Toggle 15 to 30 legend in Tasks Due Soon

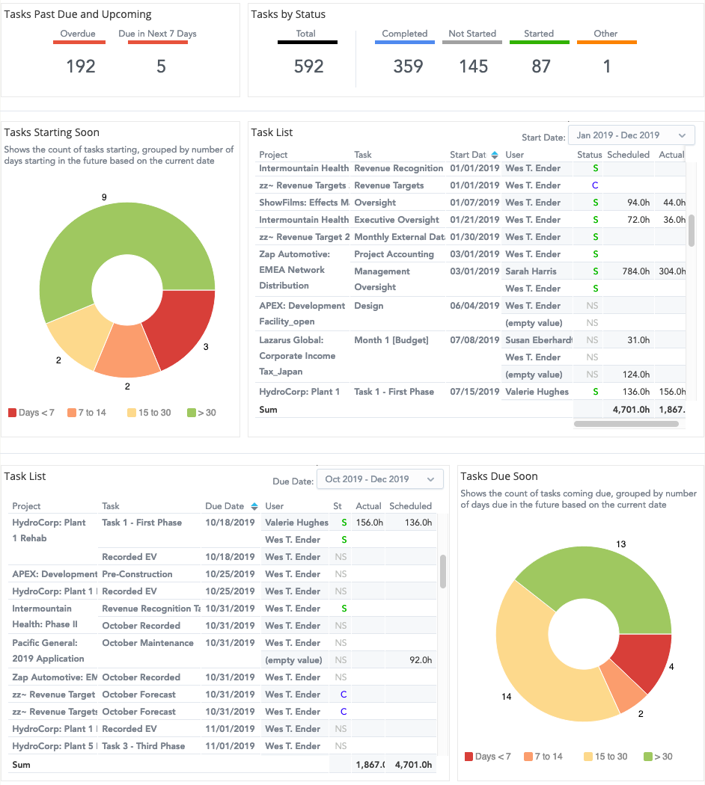605,757
